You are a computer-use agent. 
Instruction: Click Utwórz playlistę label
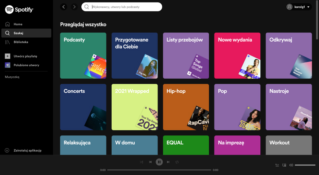(26, 56)
